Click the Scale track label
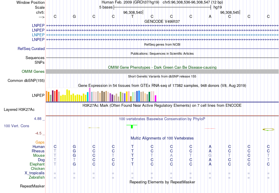279x193 pixels. point(40,7)
